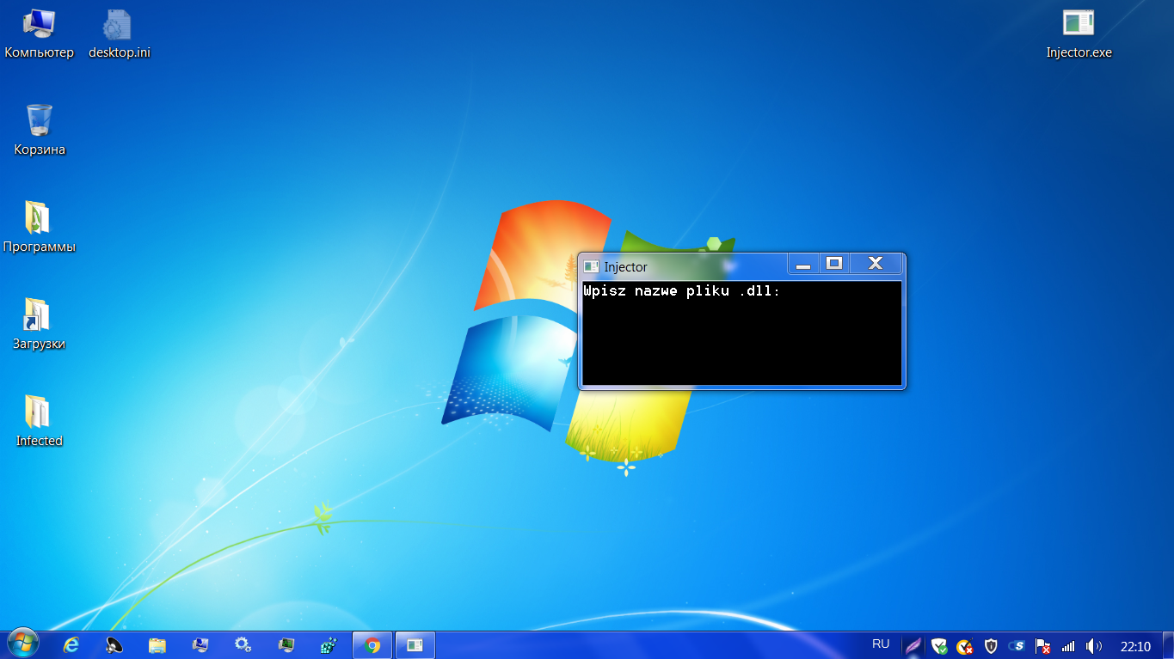Select the Injector.exe desktop icon

pos(1079,34)
